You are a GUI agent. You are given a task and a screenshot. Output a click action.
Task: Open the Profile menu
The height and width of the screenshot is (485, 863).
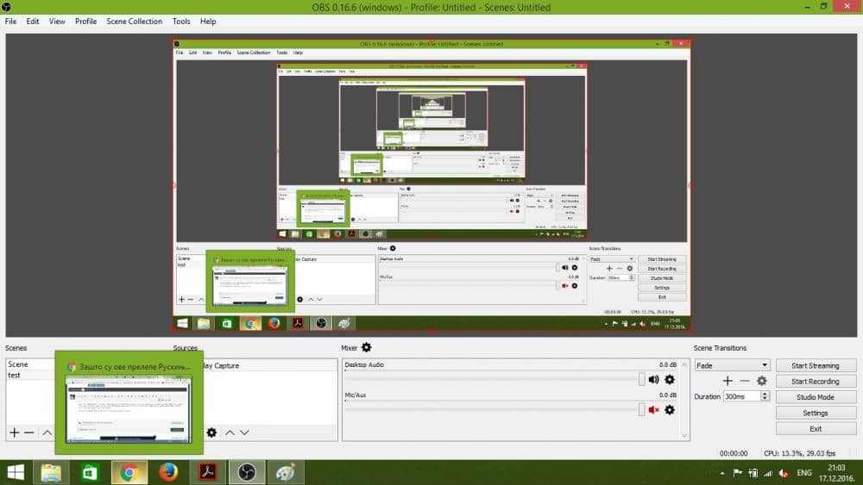coord(85,22)
